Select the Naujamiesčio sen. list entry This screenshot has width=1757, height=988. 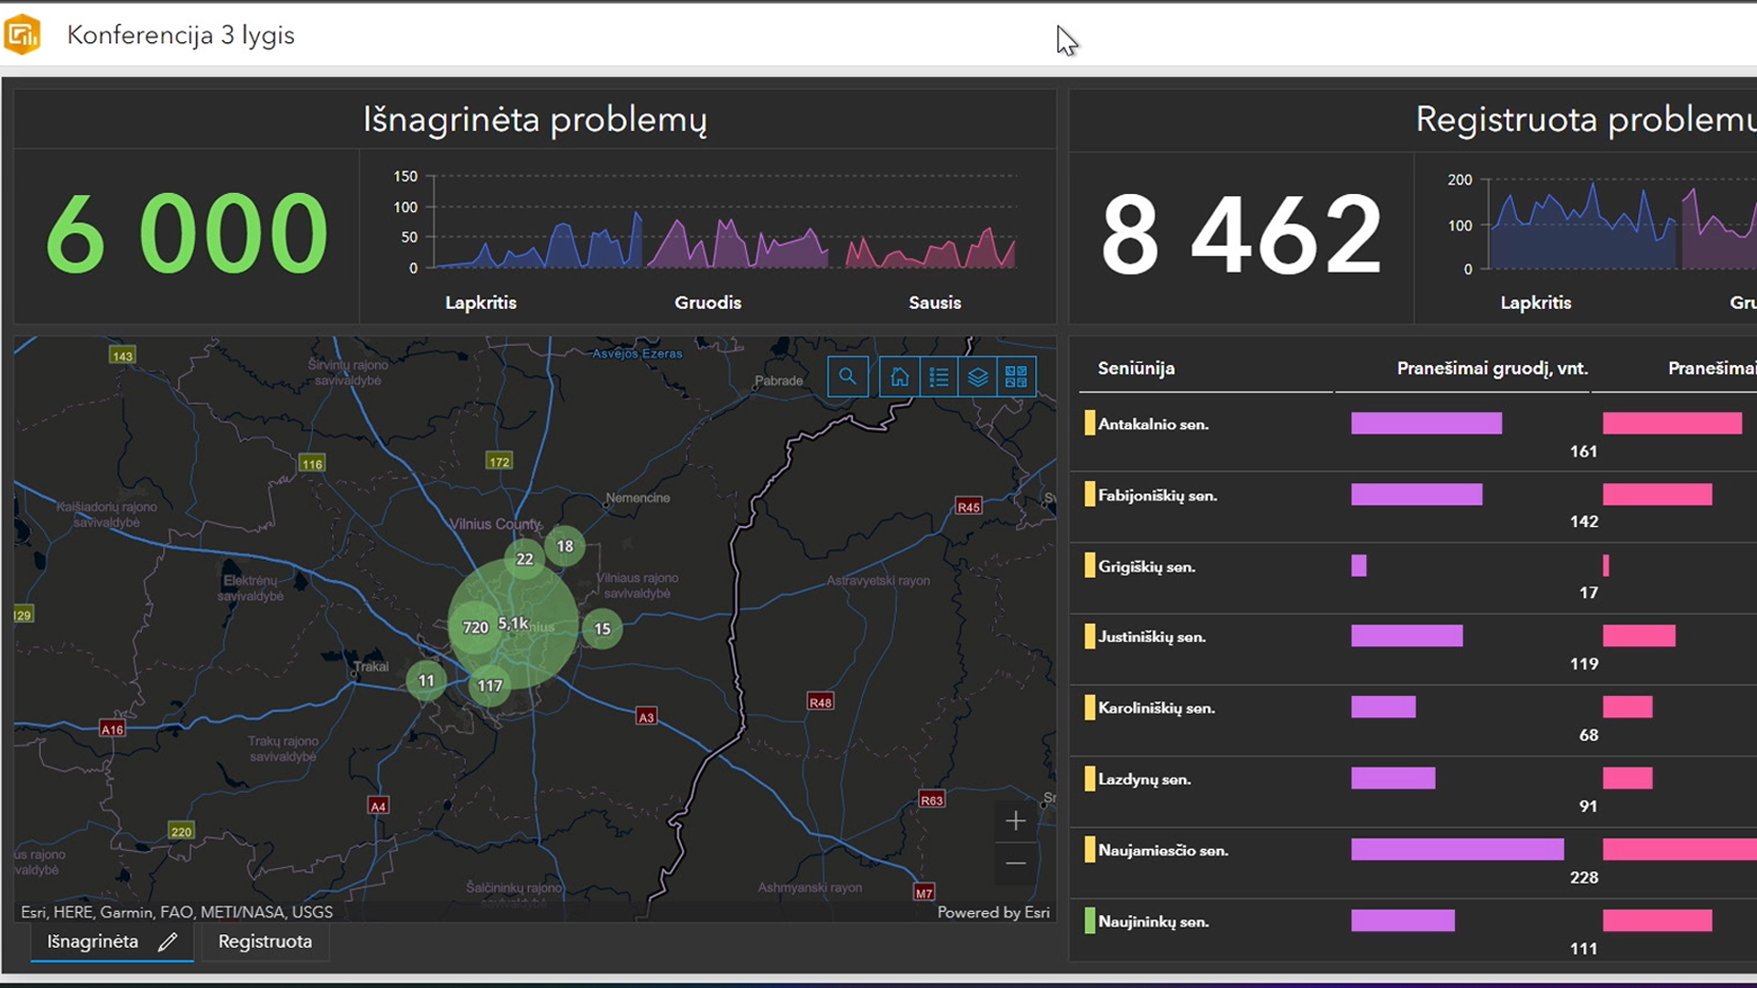tap(1162, 851)
